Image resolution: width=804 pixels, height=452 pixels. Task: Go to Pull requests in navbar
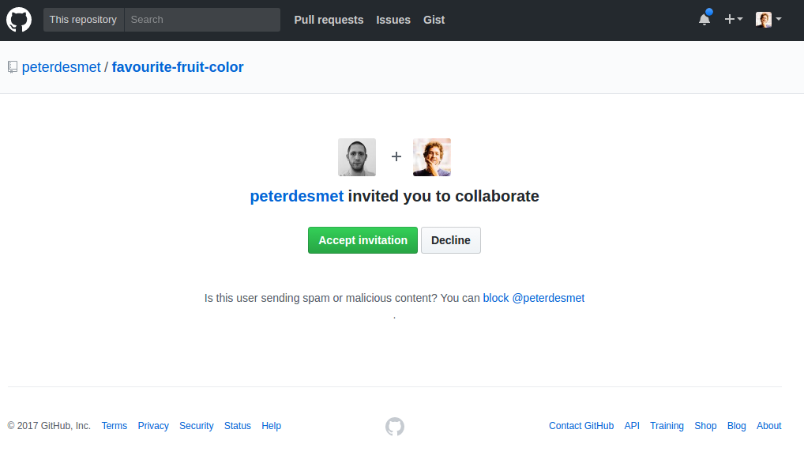(329, 20)
